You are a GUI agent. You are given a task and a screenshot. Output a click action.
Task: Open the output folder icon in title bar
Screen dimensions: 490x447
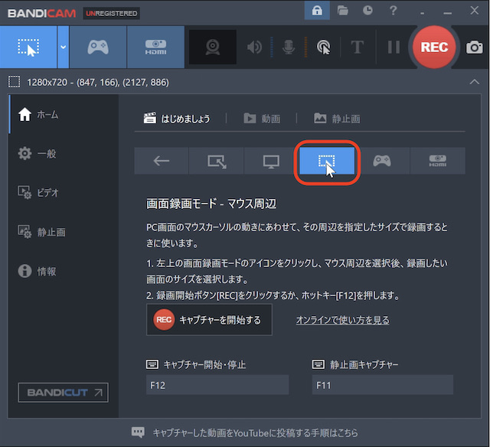[x=342, y=11]
